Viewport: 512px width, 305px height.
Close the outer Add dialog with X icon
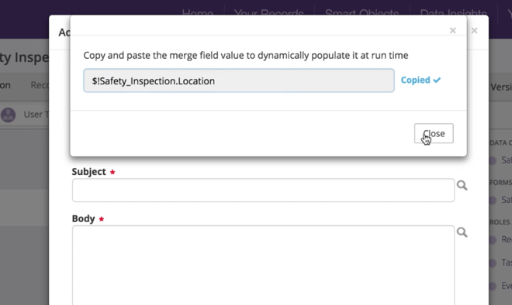tap(474, 31)
